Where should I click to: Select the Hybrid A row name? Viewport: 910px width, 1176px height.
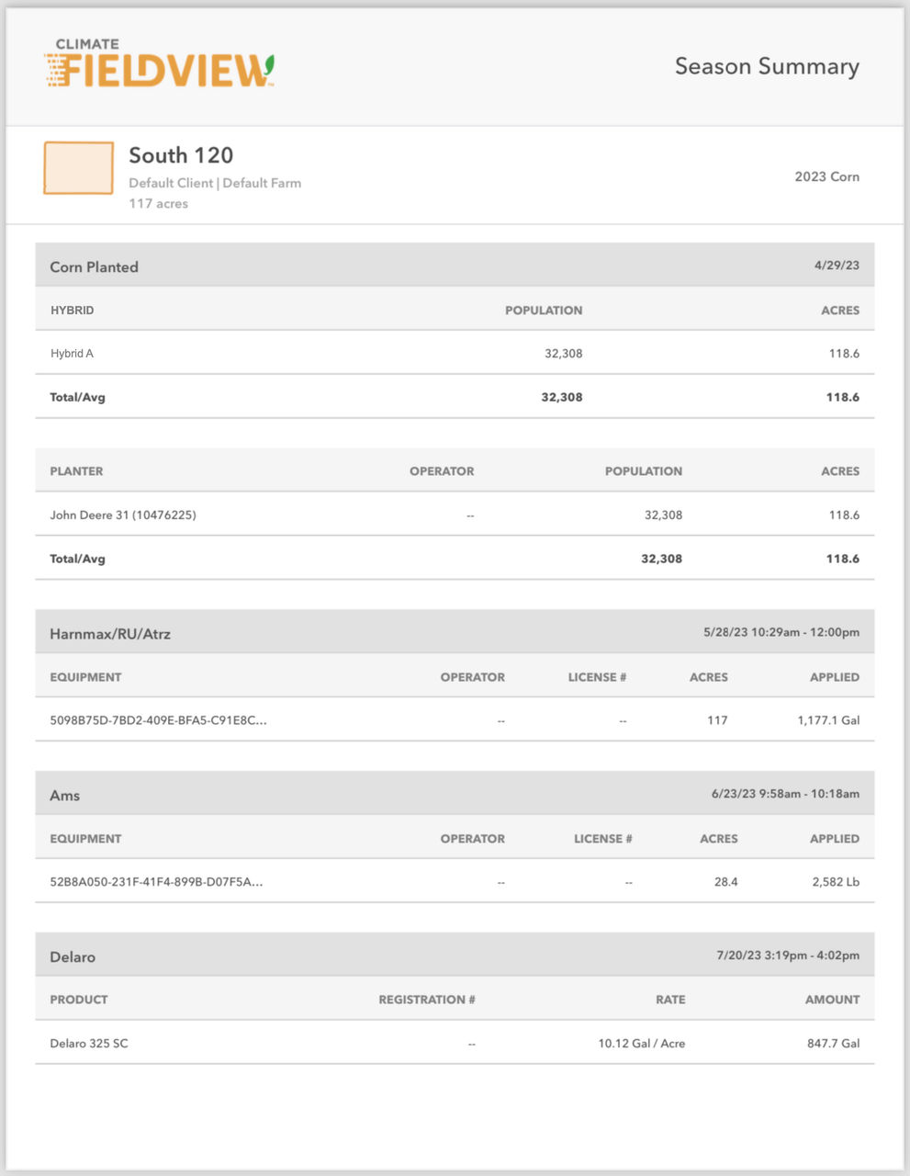72,353
